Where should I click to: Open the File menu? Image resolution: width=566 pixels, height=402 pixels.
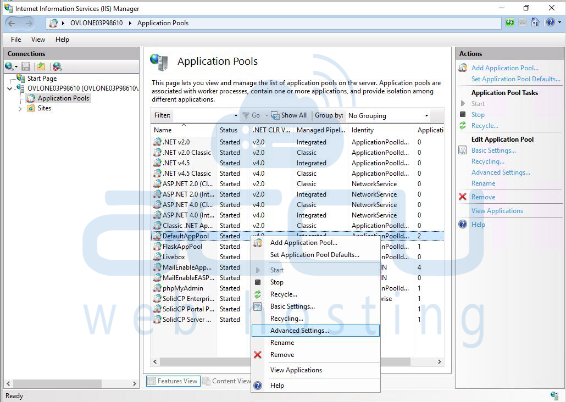pos(16,40)
